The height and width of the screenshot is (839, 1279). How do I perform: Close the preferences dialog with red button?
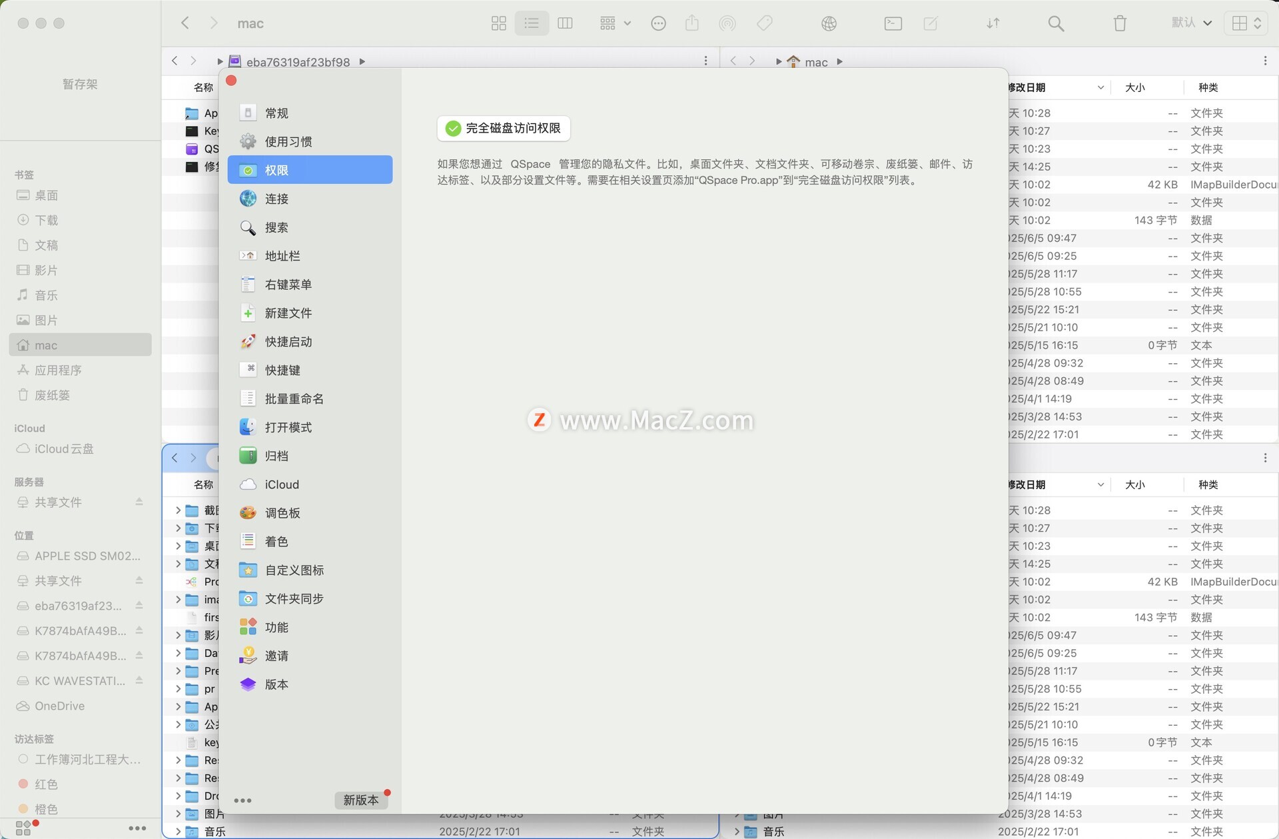[x=231, y=81]
